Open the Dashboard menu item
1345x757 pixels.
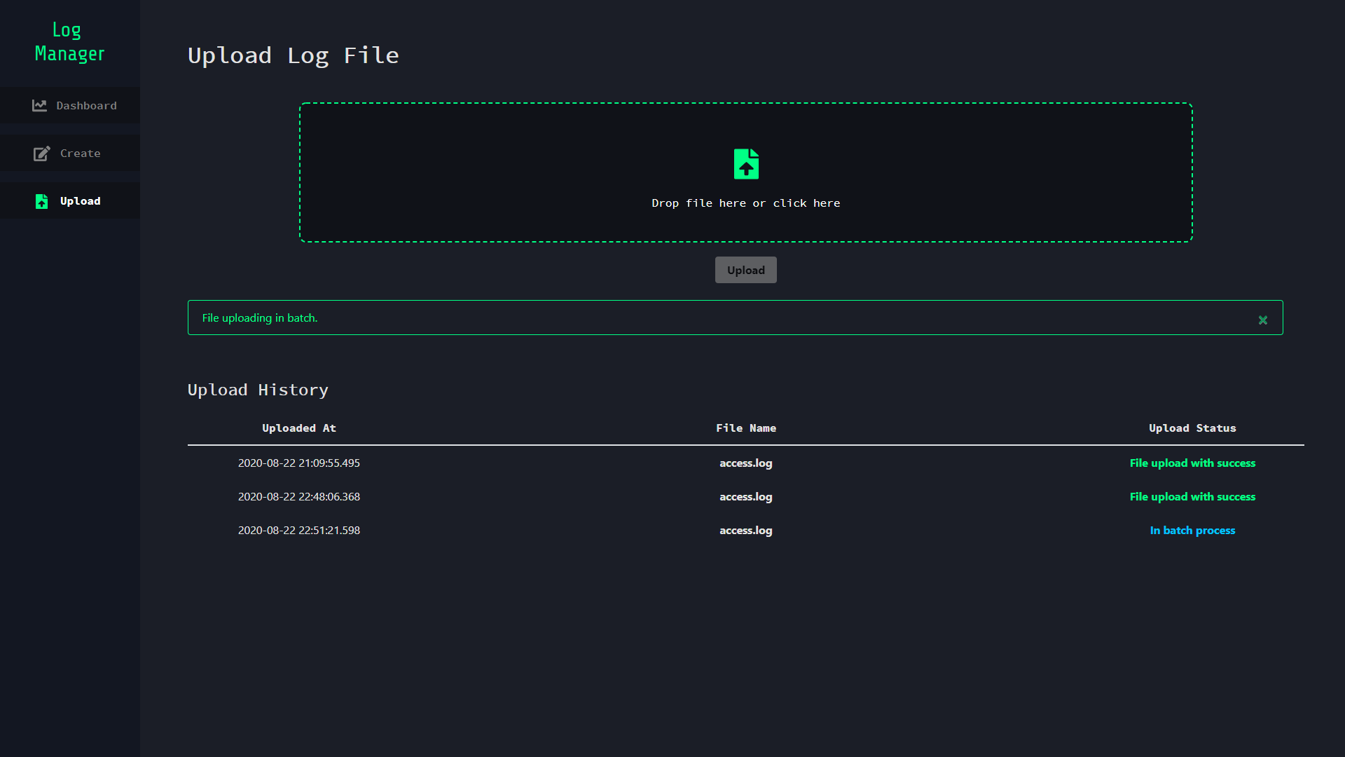click(x=86, y=106)
